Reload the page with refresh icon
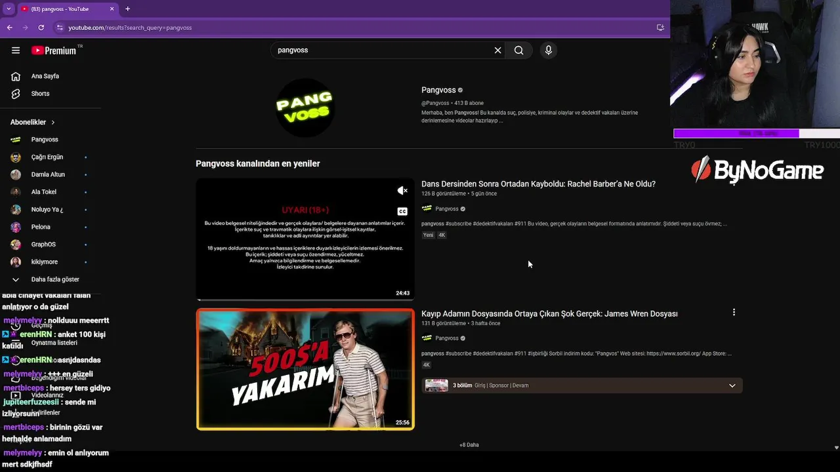Viewport: 840px width, 472px height. [x=41, y=28]
